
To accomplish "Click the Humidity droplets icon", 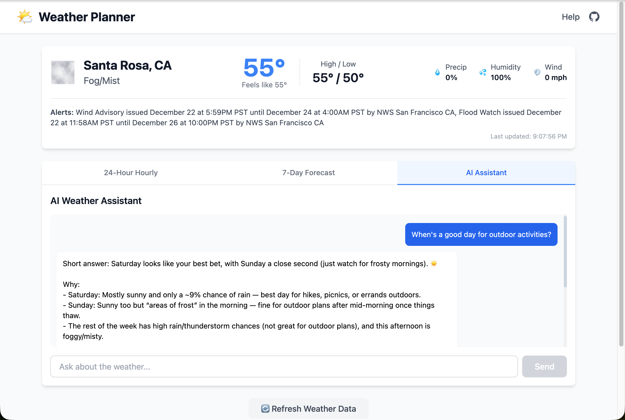I will [483, 72].
